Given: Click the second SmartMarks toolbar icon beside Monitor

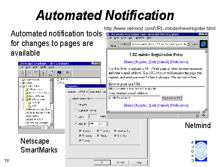Looking at the screenshot, I should [29, 73].
